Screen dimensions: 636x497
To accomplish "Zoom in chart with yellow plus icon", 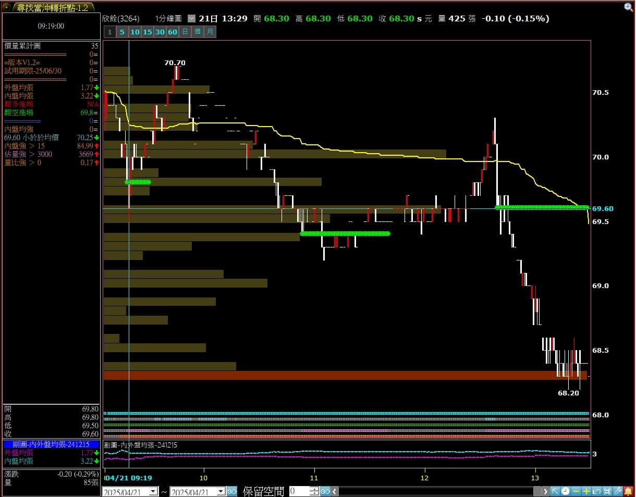I will point(586,491).
